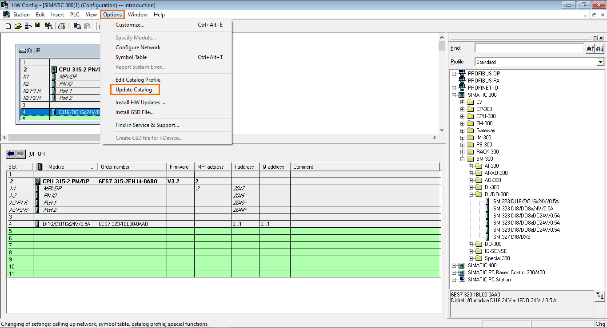Select SM 323 DI8/DO8x24V/0.5A catalog item

(523, 209)
